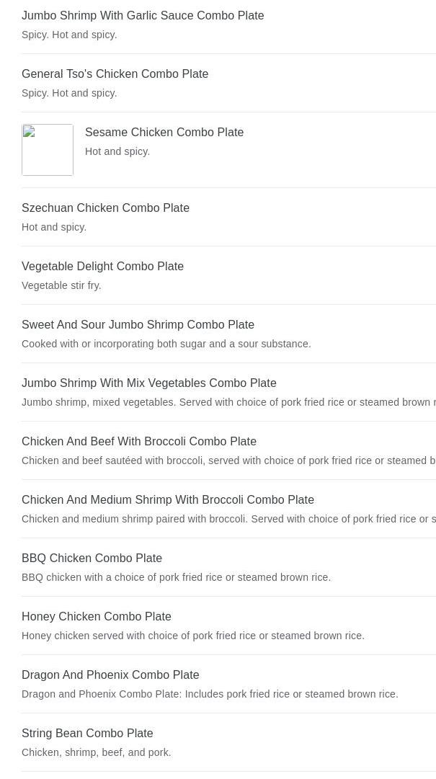Choose the BBQ Chicken Combo Plate

click(x=92, y=558)
